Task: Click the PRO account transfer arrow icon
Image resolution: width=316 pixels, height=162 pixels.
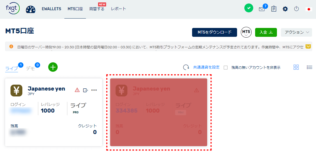Action: [x=86, y=90]
